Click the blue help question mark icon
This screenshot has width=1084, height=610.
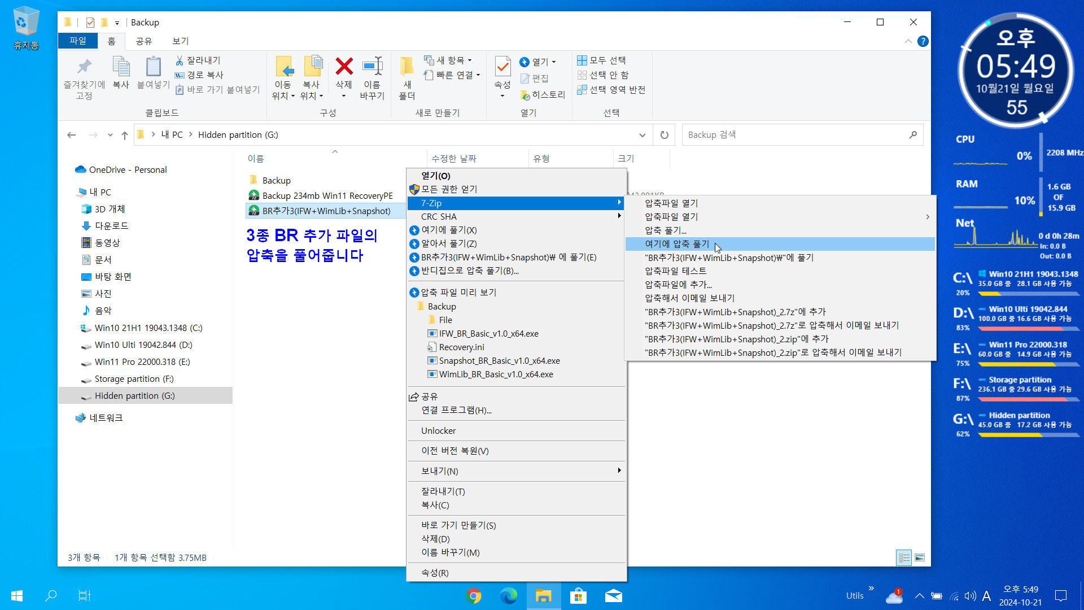pyautogui.click(x=923, y=41)
